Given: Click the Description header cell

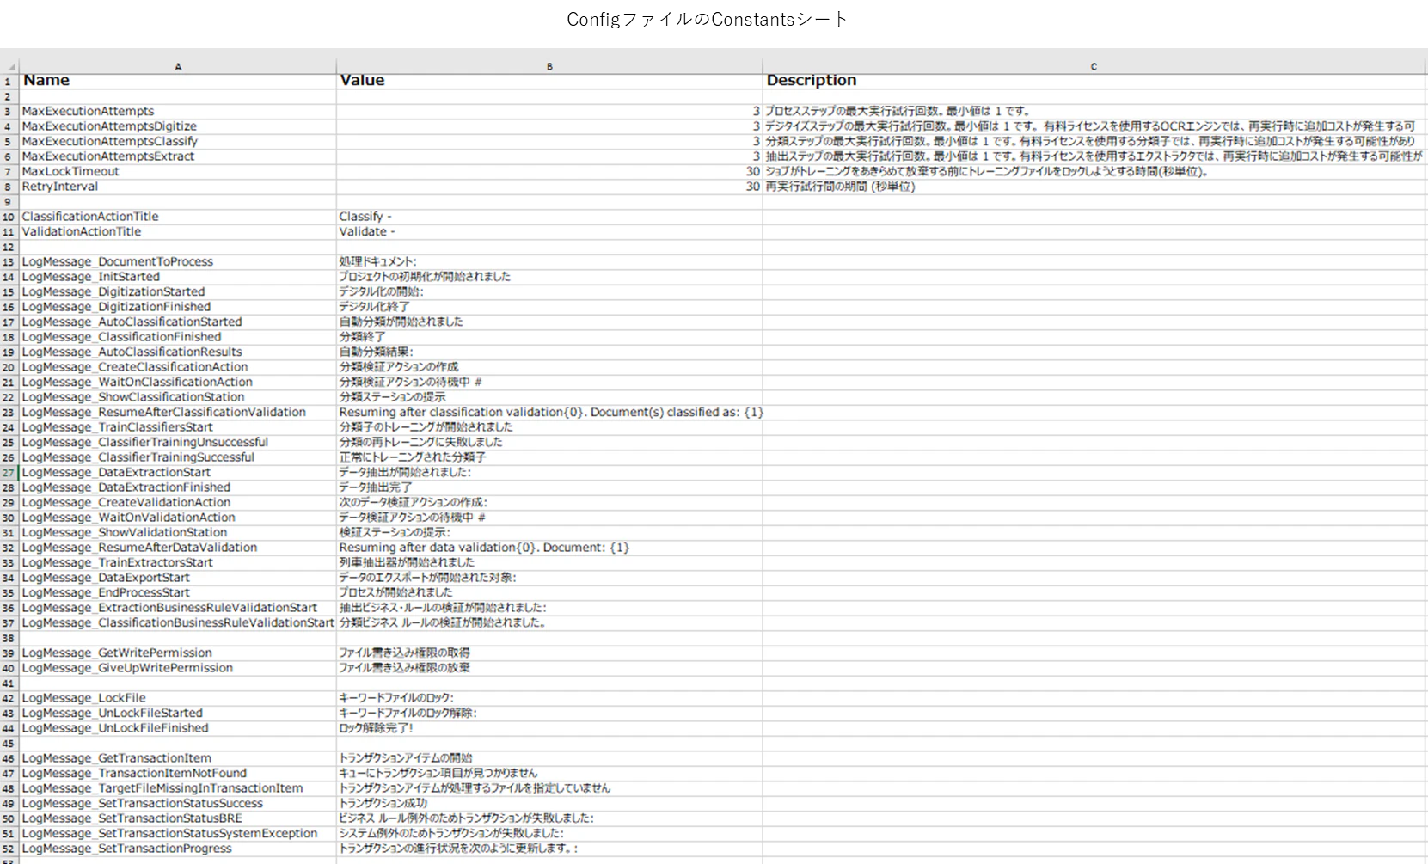Looking at the screenshot, I should pyautogui.click(x=1094, y=81).
